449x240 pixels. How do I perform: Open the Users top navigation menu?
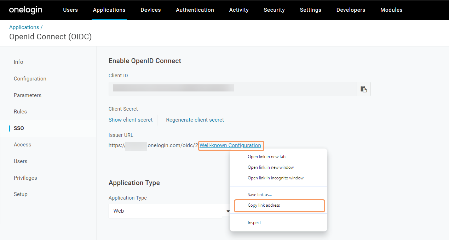(70, 10)
